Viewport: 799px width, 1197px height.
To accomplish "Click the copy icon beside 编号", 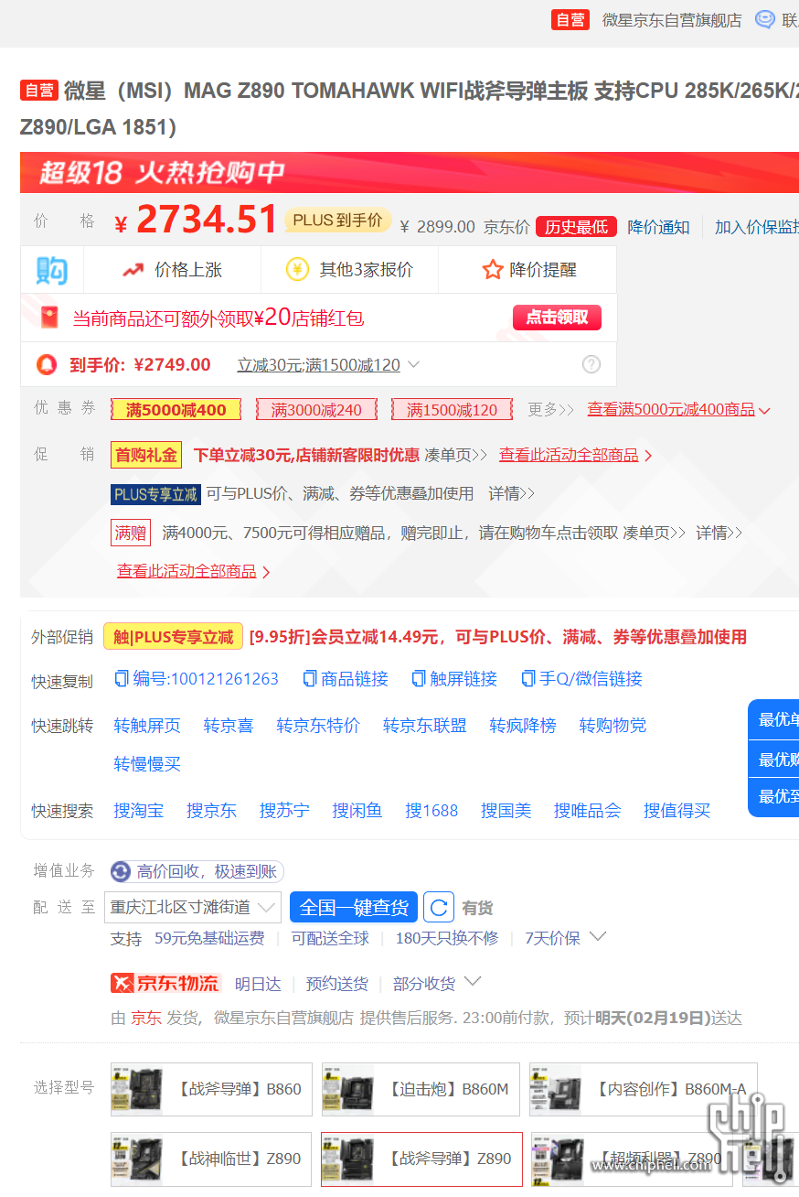I will (121, 678).
